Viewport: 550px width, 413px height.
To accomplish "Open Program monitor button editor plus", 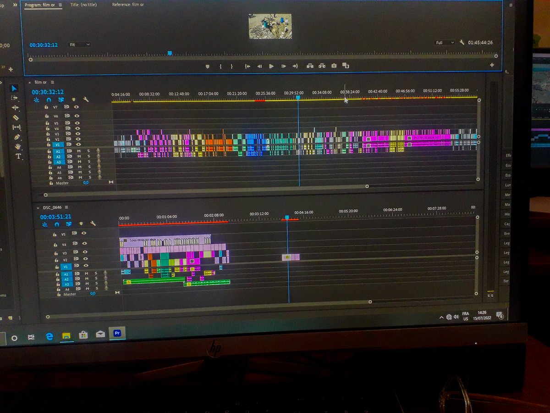I will [x=492, y=65].
